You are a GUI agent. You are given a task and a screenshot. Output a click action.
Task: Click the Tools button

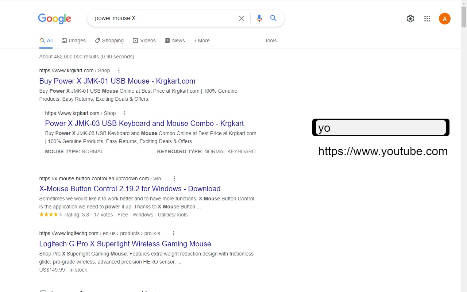click(271, 41)
